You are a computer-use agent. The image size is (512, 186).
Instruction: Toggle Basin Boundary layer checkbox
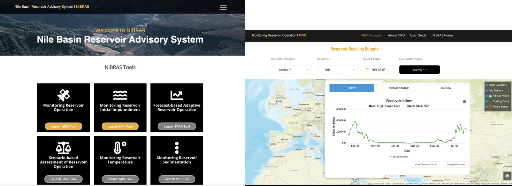[487, 85]
